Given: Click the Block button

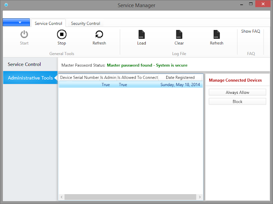Looking at the screenshot, I should pos(237,102).
